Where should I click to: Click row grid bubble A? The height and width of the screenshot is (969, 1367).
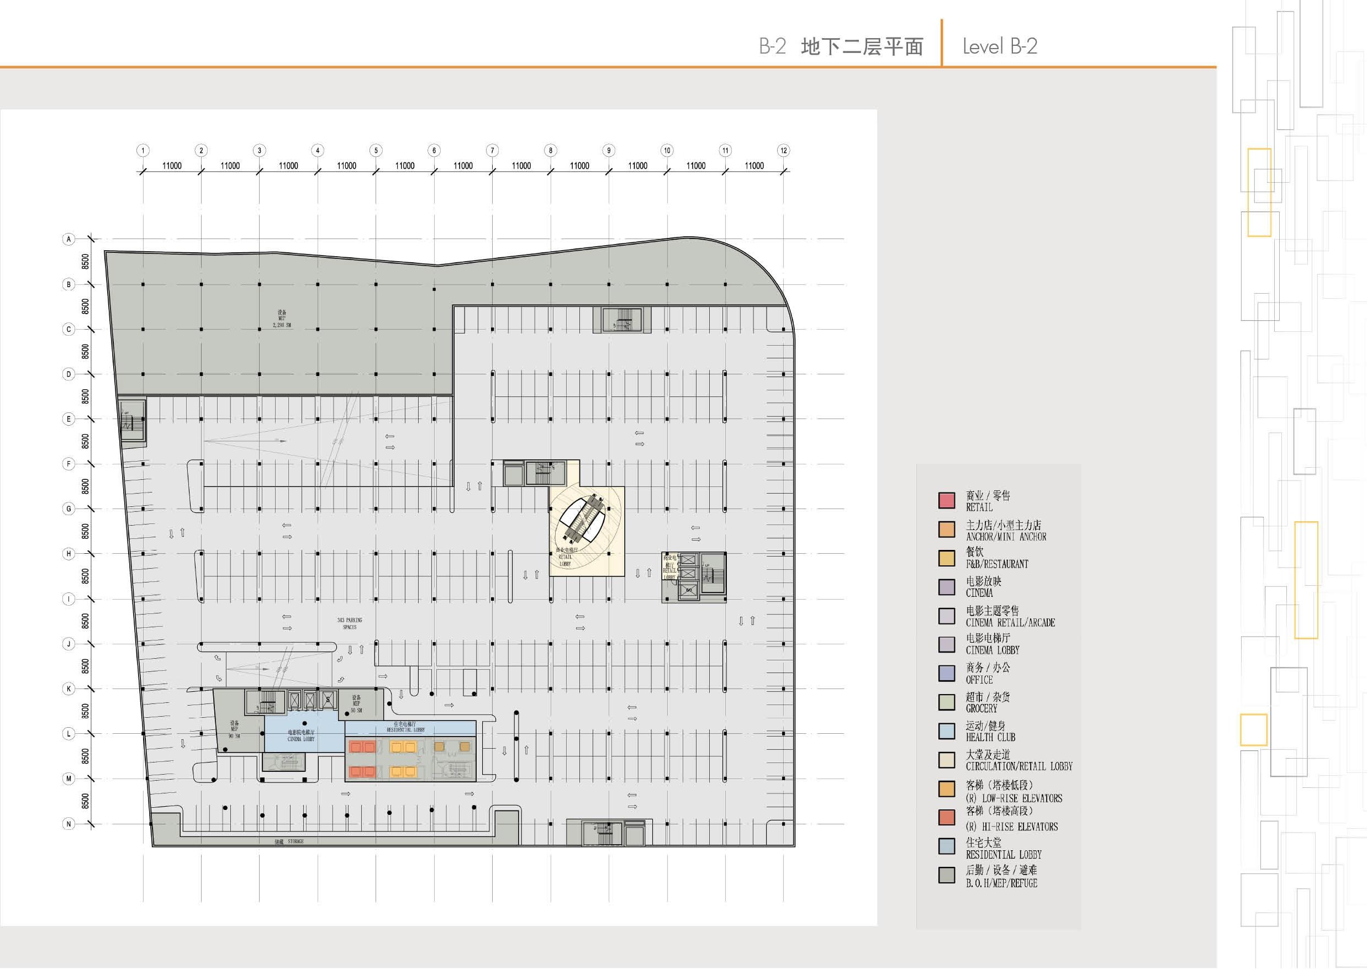point(68,239)
